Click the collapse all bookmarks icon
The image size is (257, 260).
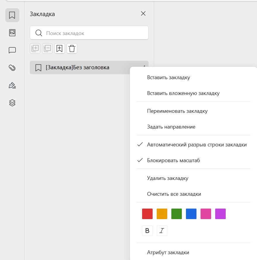pyautogui.click(x=47, y=48)
